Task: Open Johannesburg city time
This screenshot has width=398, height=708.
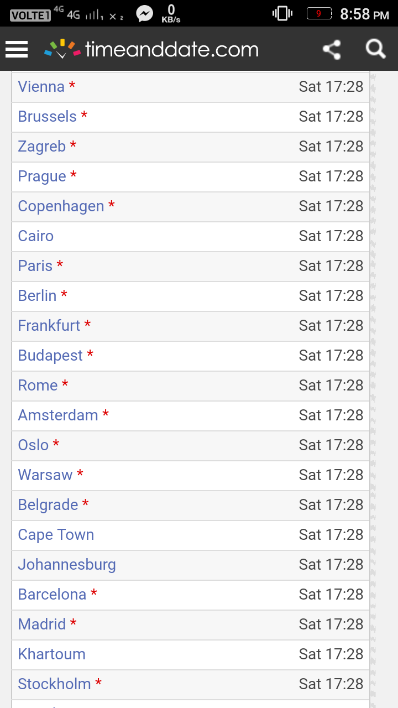Action: click(67, 564)
